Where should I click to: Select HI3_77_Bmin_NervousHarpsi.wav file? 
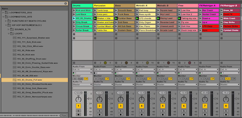click(x=35, y=97)
